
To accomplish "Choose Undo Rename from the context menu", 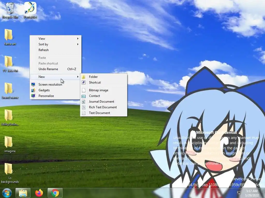I will (x=55, y=69).
